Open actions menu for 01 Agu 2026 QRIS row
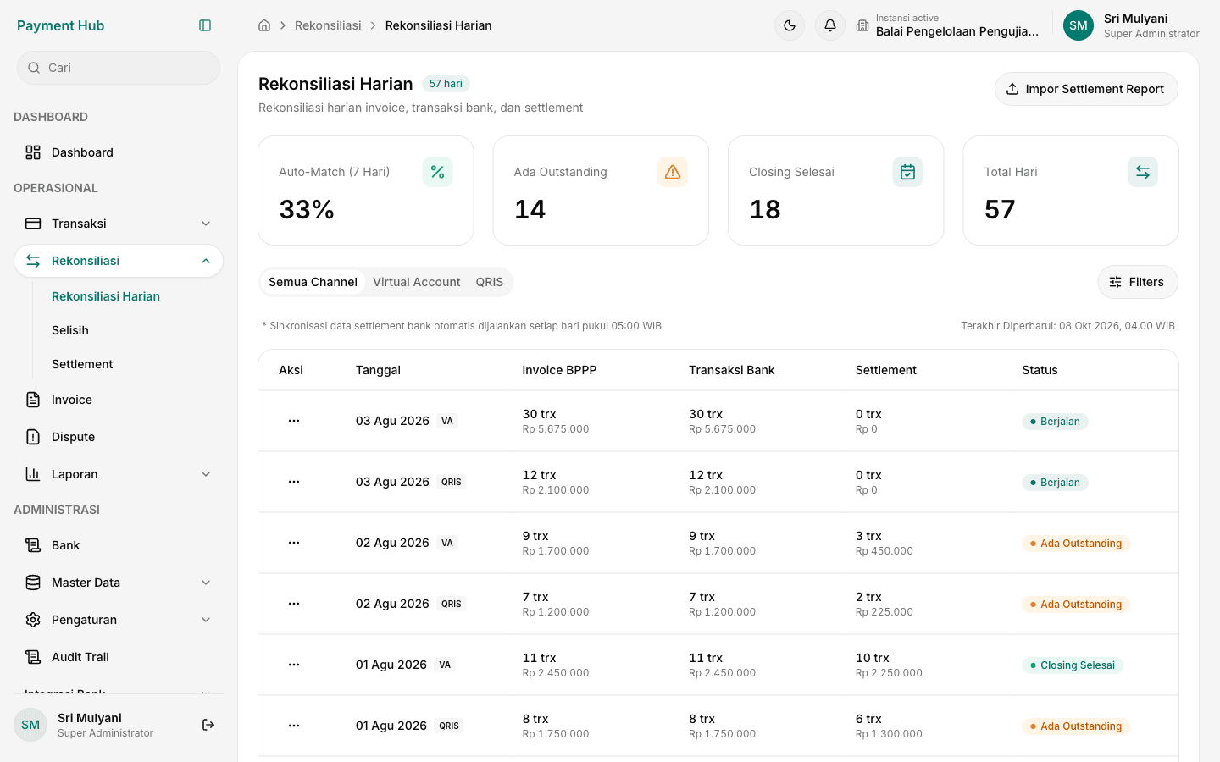 point(294,726)
